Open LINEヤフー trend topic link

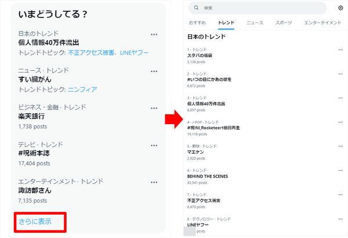coord(134,53)
